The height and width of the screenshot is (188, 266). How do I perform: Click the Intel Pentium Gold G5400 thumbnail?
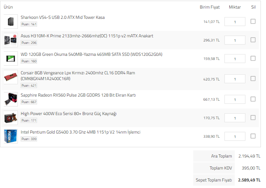10,136
